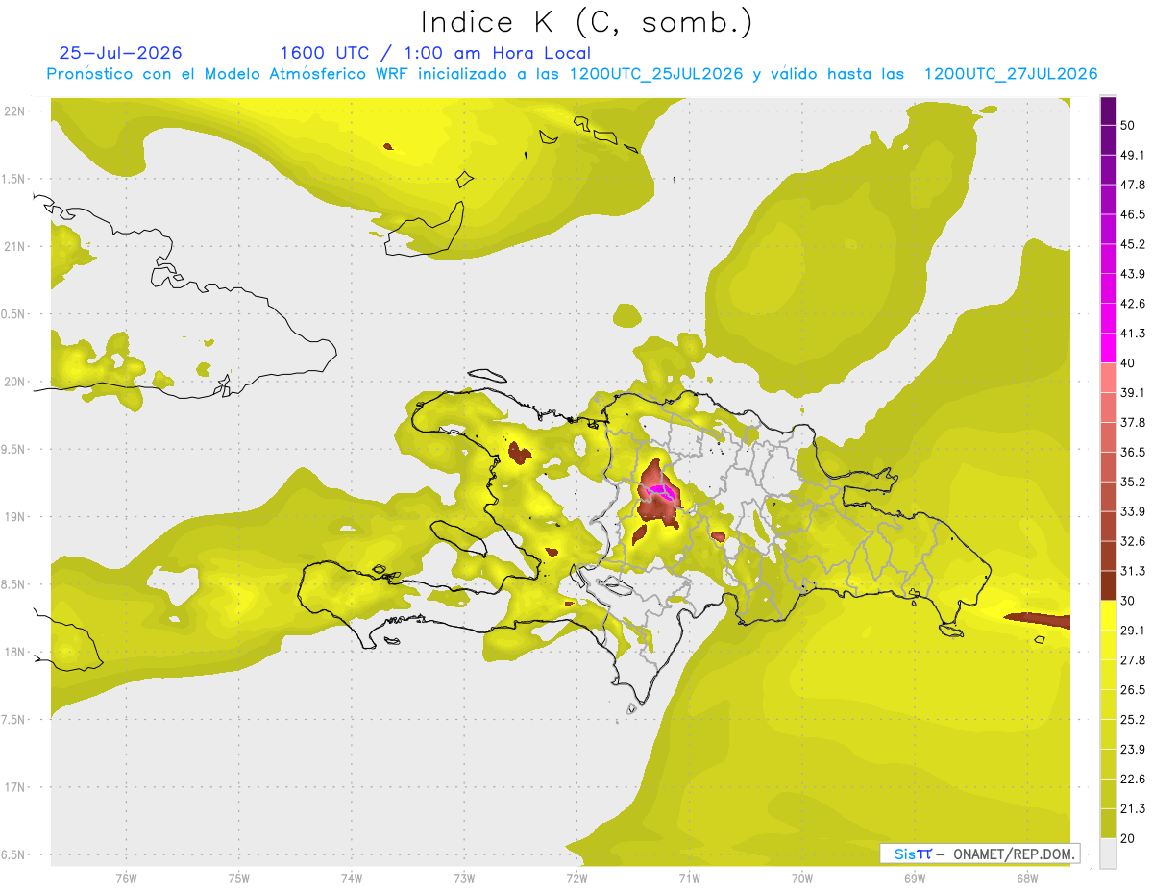1153x891 pixels.
Task: Click the SisTT ONAMET/REP.DOM. watermark label
Action: click(980, 854)
